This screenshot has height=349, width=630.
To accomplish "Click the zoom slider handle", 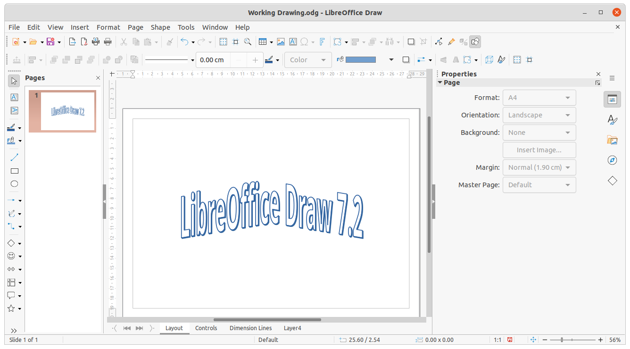I will [x=561, y=340].
